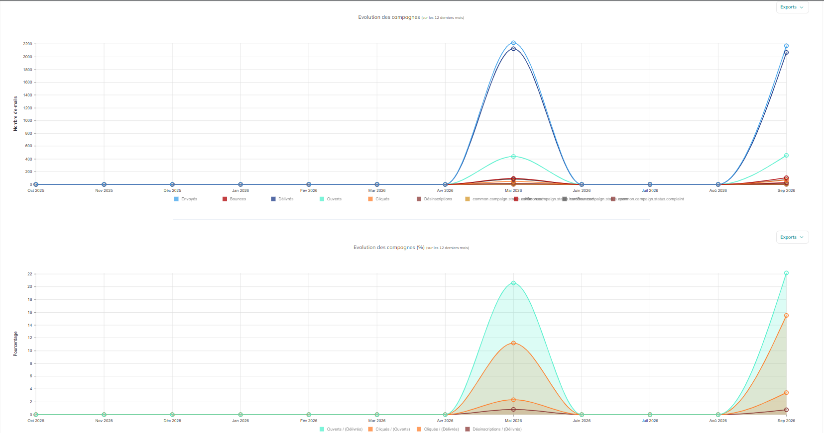Toggle the Délivrés legend series
Viewport: 824px width, 433px height.
tap(282, 199)
